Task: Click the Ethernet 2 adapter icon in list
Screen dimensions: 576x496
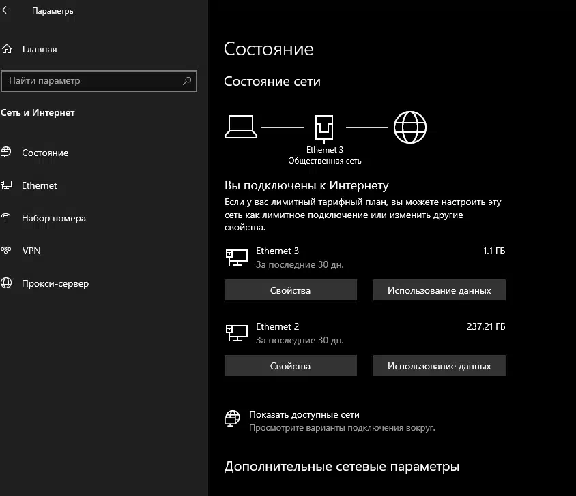Action: click(x=237, y=332)
